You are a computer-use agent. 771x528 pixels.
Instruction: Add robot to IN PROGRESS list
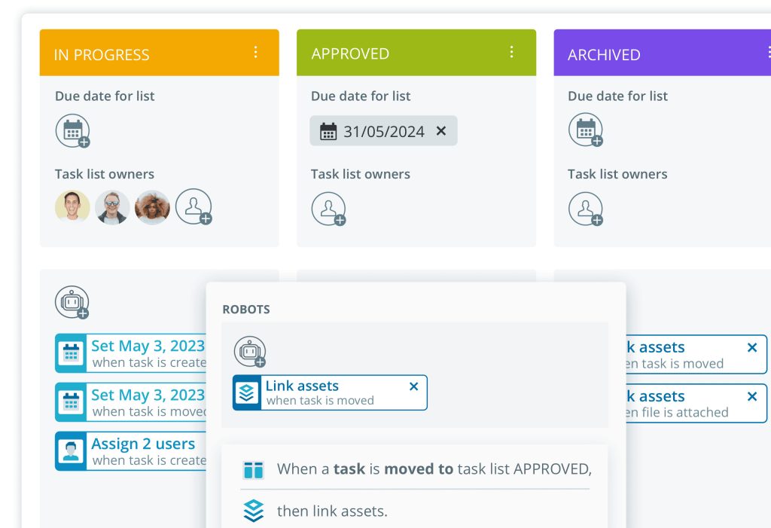pos(72,302)
